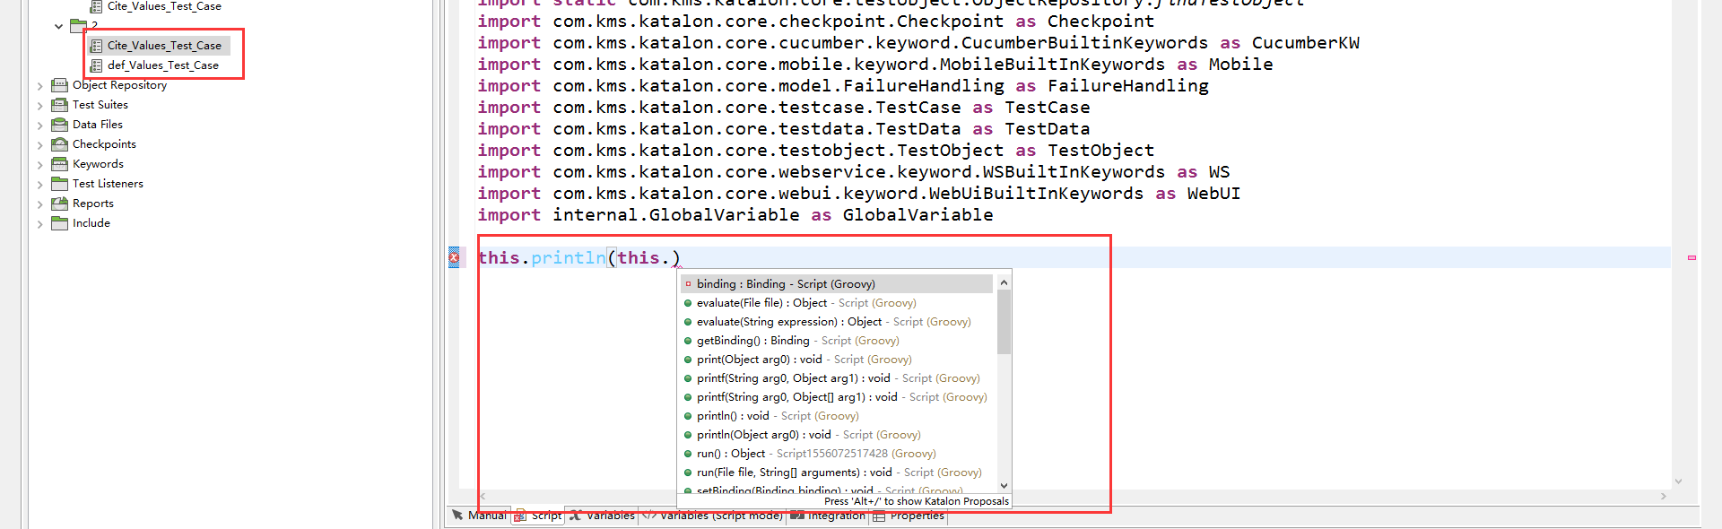Expand the Include folder
The height and width of the screenshot is (529, 1722).
tap(40, 224)
